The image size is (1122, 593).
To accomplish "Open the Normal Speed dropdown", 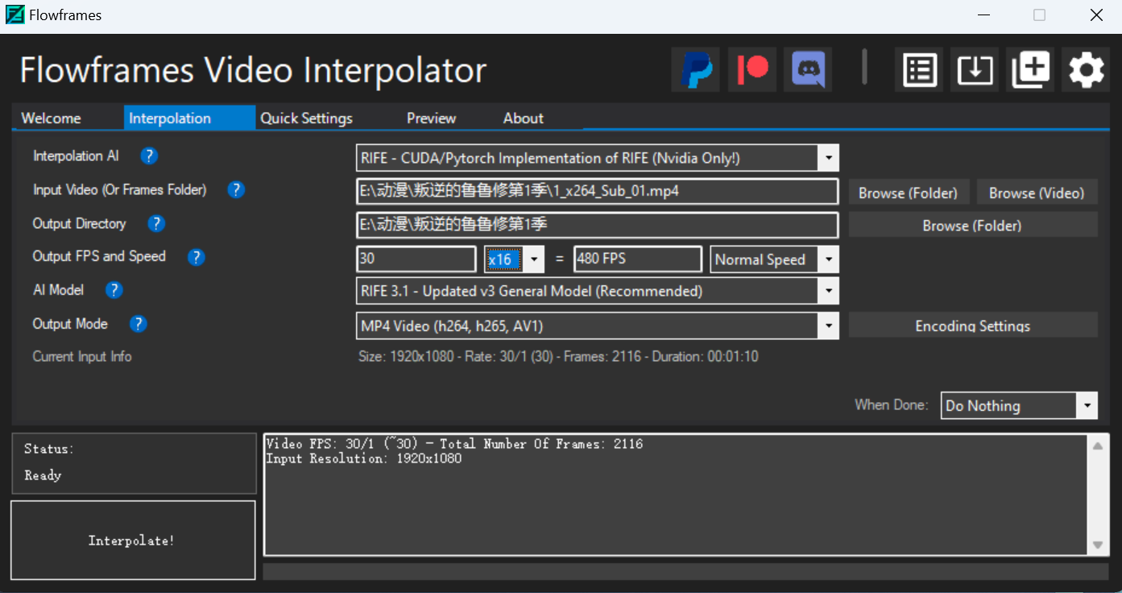I will coord(828,259).
